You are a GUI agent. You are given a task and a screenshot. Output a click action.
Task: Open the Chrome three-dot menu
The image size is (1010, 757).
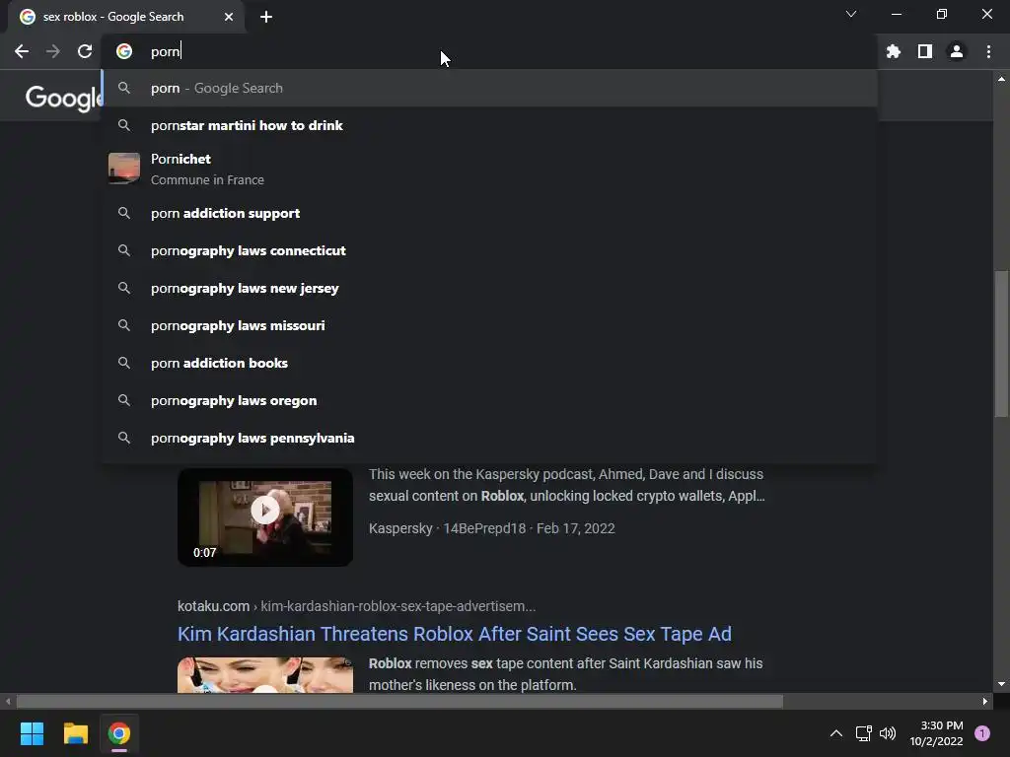pyautogui.click(x=988, y=51)
